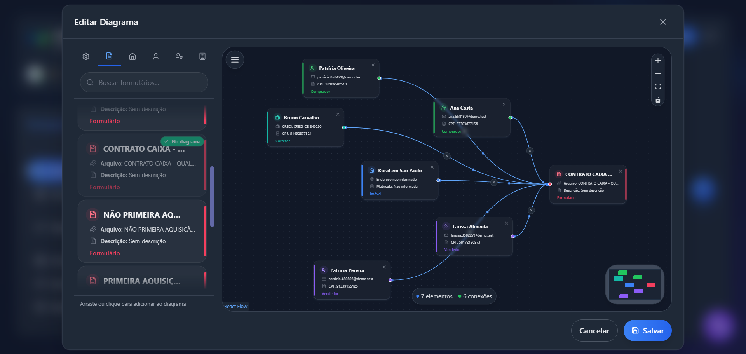Open the settings gear tab
746x354 pixels.
[x=86, y=56]
